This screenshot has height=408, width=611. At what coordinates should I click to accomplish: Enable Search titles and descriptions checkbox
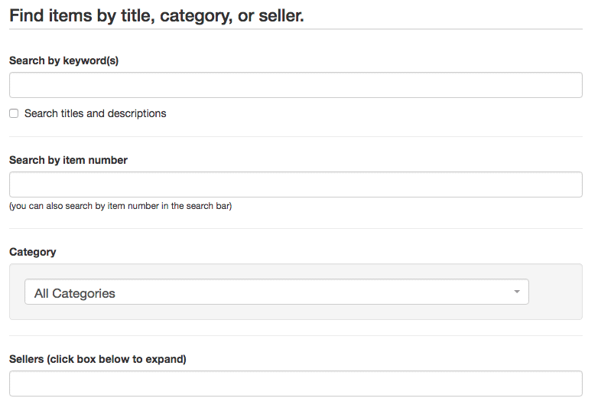(x=14, y=113)
